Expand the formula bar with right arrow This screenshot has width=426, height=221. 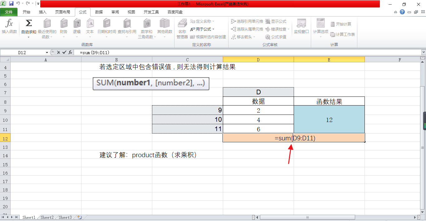click(424, 52)
